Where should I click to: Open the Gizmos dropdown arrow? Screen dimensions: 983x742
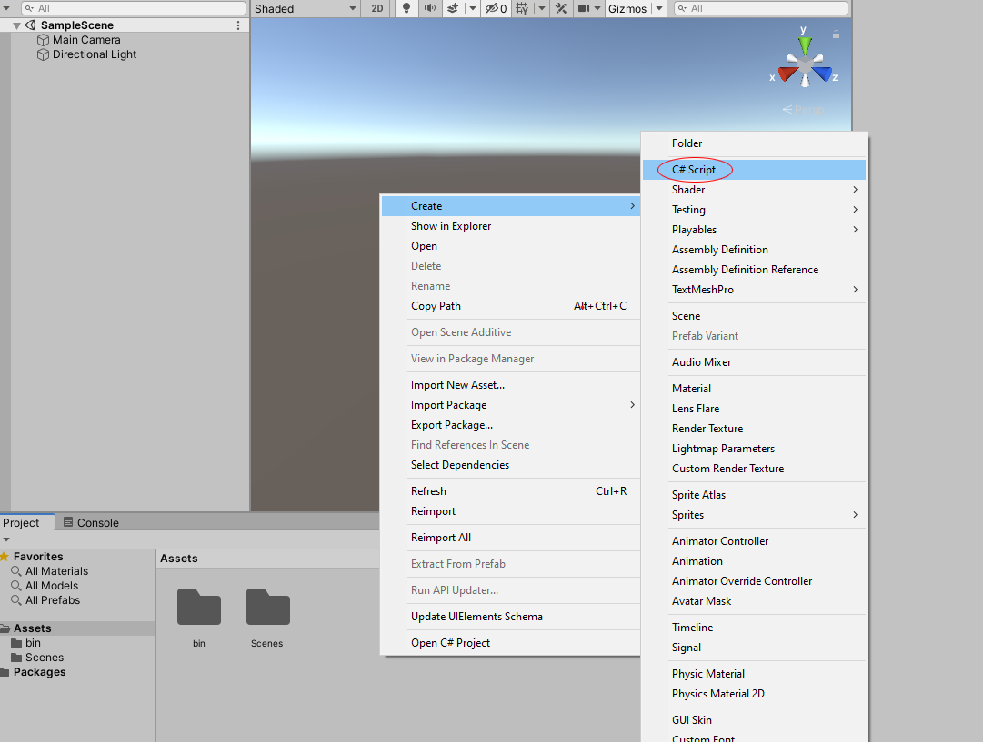(x=659, y=8)
